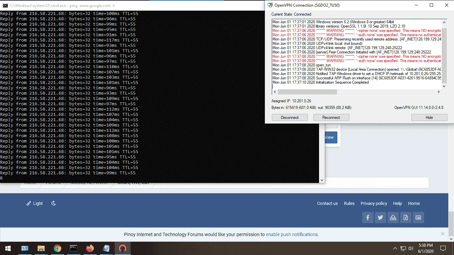Open the notepad-style app icon on the taskbar
454x255 pixels.
click(106, 248)
